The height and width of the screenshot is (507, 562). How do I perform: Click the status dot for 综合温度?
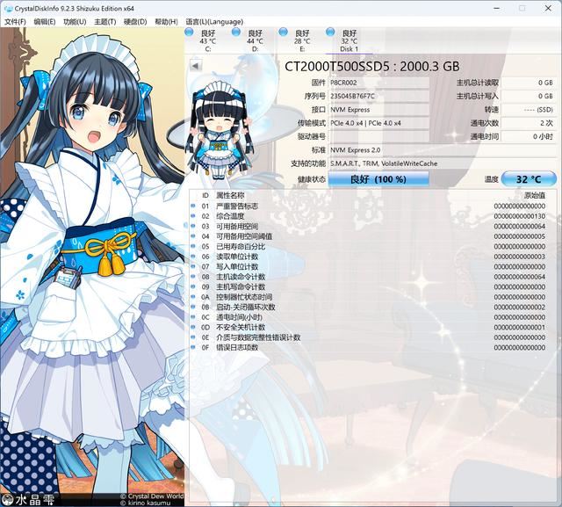coord(194,216)
